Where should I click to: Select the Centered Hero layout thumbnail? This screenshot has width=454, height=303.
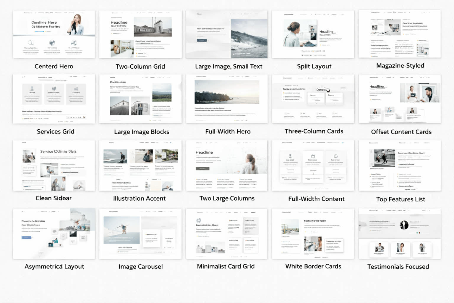54,34
